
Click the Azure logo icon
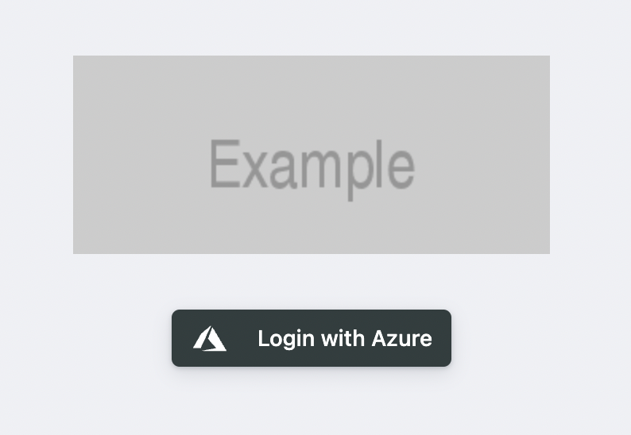pos(210,339)
